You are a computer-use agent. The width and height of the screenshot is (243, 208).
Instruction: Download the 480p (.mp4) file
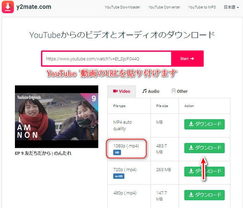click(204, 195)
